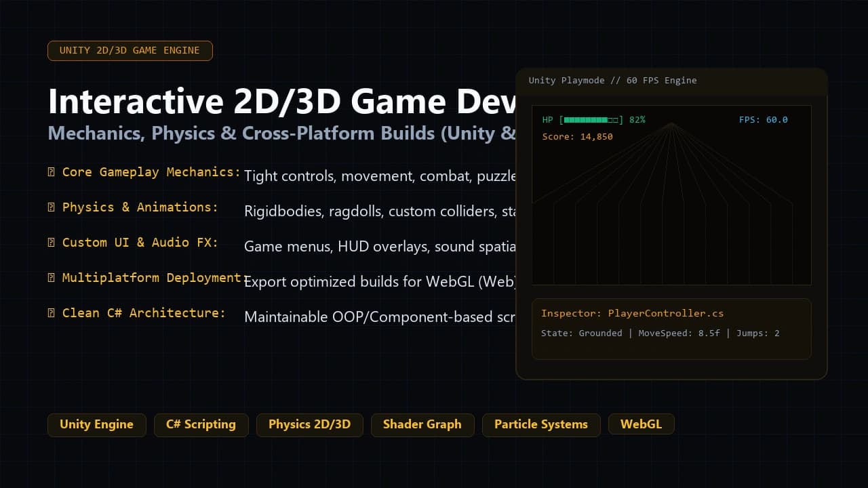868x488 pixels.
Task: Select the WebGL tag
Action: [641, 425]
